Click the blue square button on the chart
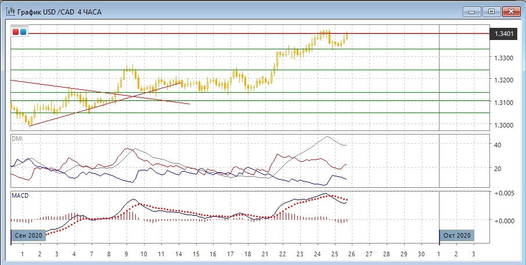The width and height of the screenshot is (526, 265). [x=23, y=32]
